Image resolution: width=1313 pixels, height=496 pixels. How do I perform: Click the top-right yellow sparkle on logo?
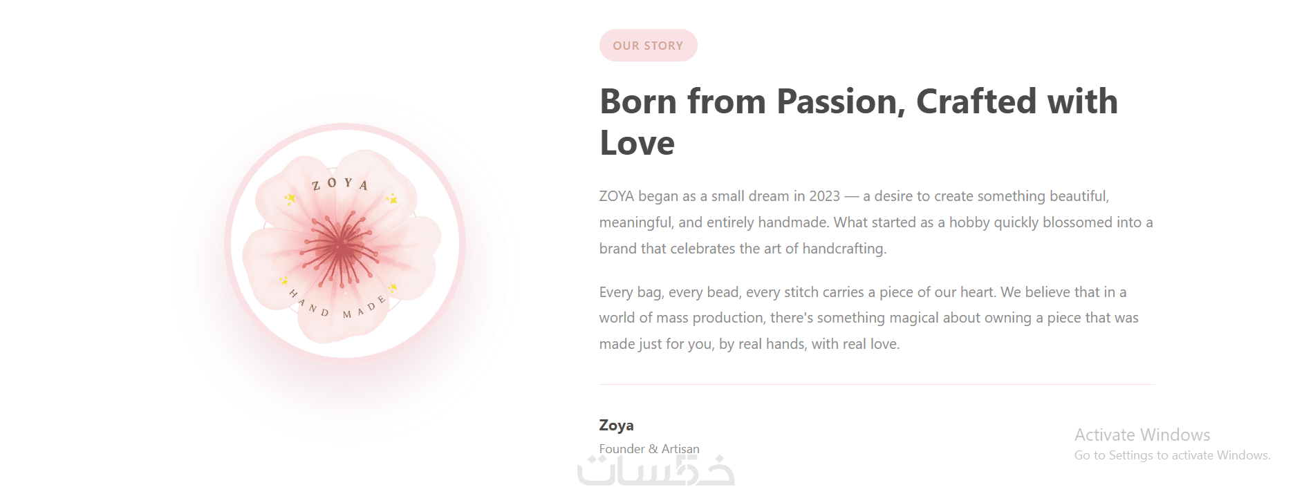coord(393,199)
